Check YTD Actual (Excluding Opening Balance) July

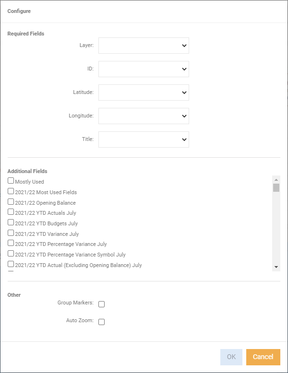pos(11,264)
